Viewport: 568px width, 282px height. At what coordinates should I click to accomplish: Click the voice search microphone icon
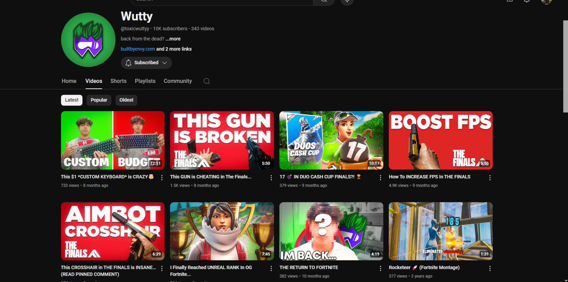347,1
